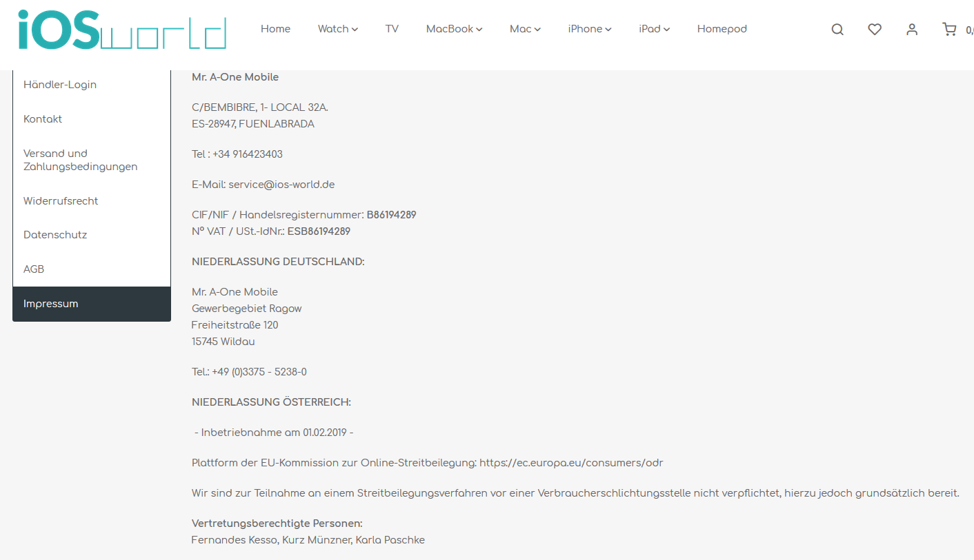Expand the Mac dropdown menu
The image size is (974, 560).
click(525, 29)
